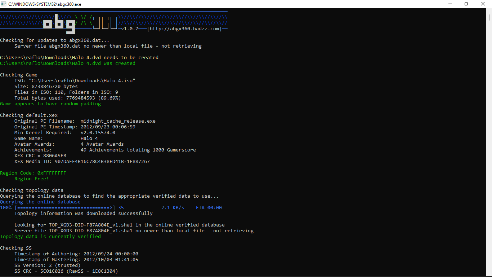Click the 'Checking SS' heading

coord(16,248)
